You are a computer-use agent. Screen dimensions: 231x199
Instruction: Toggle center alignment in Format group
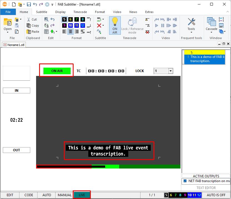(71, 32)
